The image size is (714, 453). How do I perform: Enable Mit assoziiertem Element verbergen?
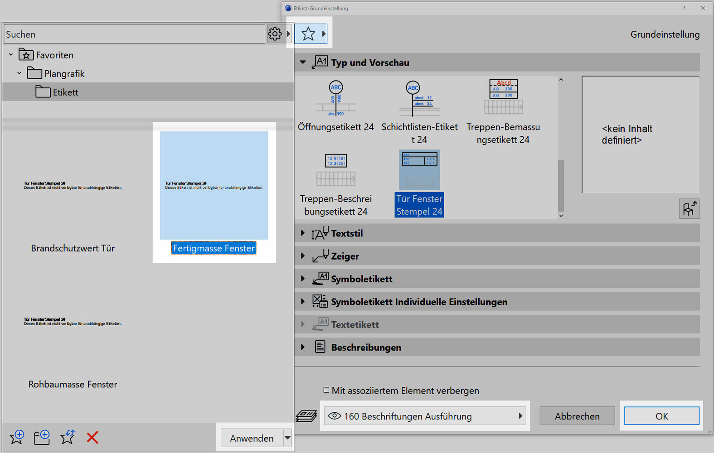[326, 390]
